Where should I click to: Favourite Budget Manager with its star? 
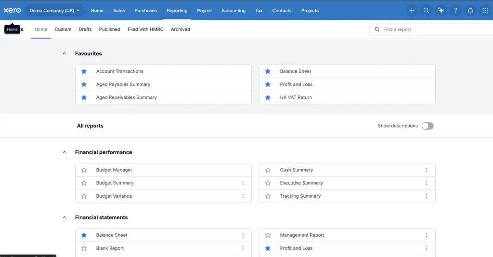coord(84,170)
